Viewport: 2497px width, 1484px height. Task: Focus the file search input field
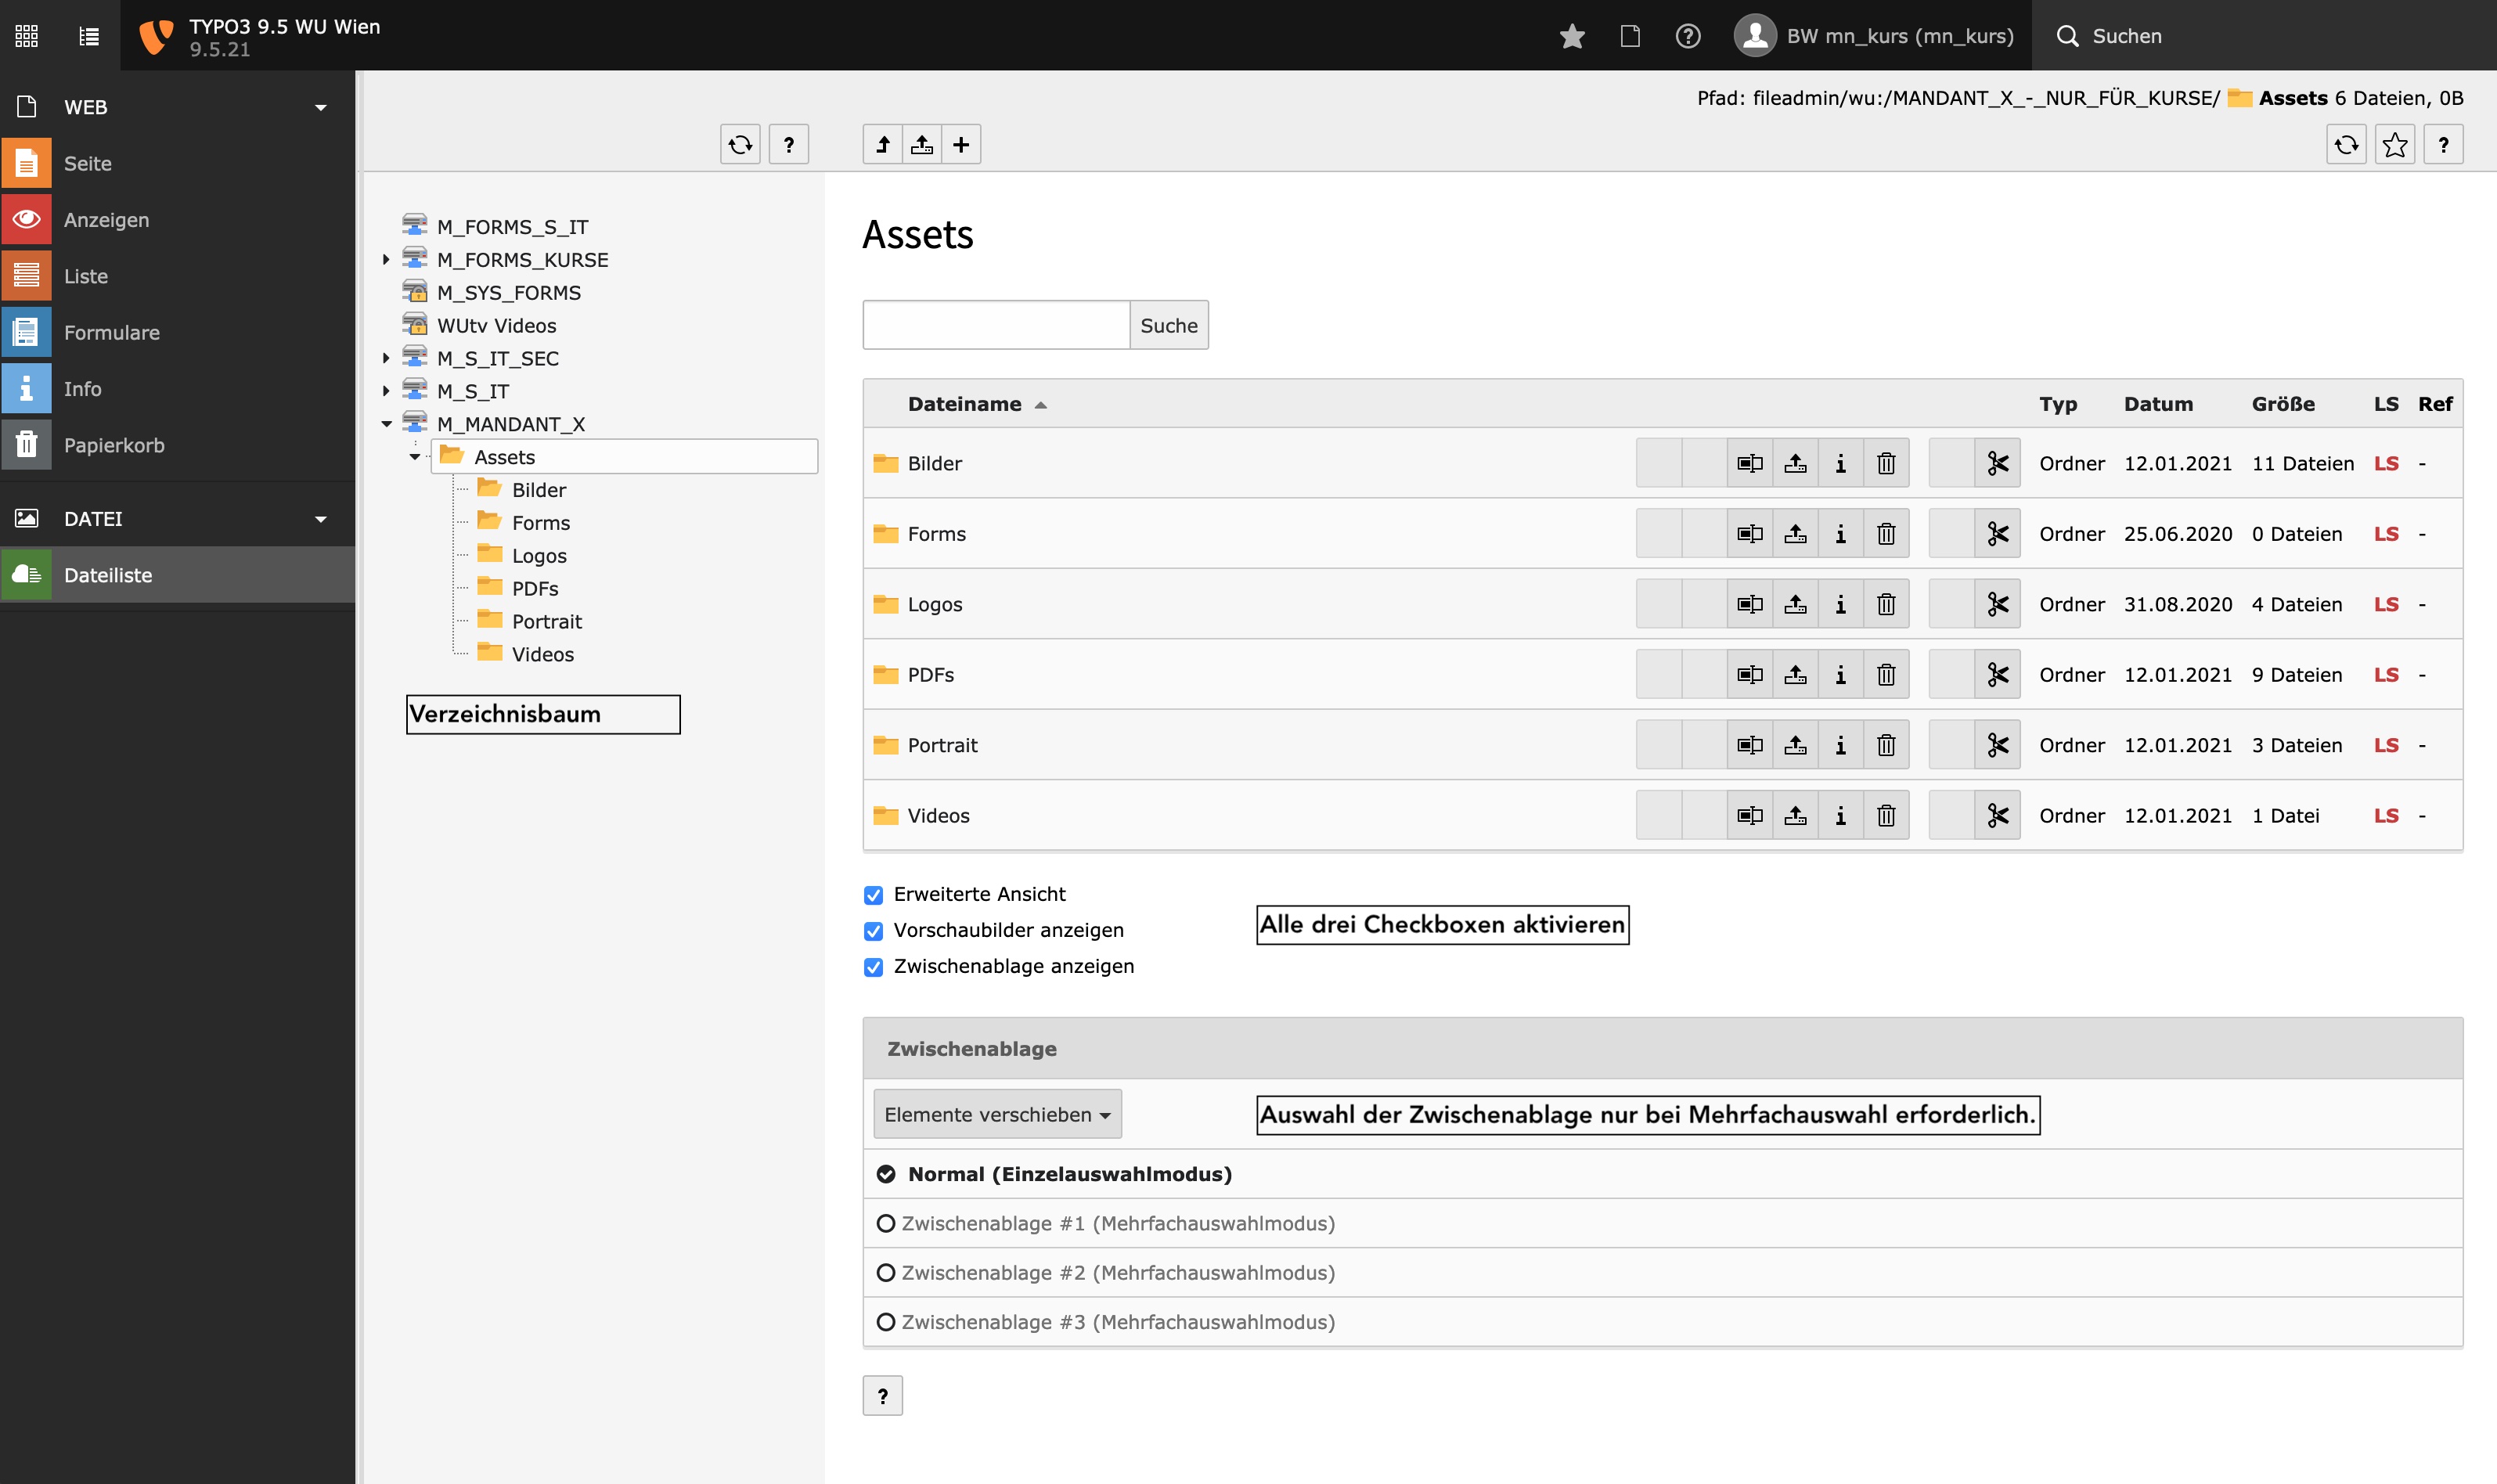996,325
